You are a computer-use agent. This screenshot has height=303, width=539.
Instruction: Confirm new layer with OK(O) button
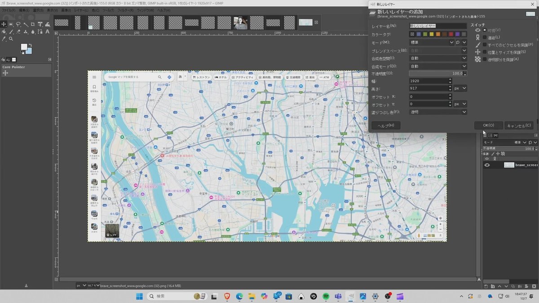coord(488,126)
